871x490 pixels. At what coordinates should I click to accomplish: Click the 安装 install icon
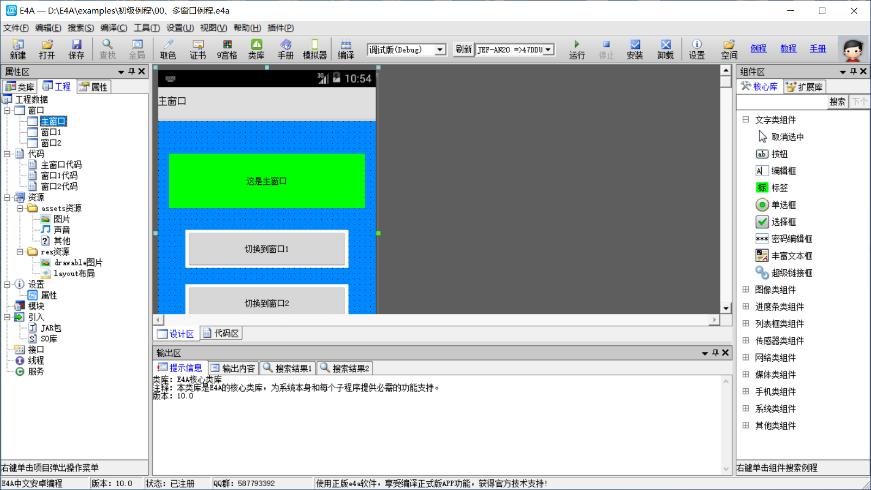click(634, 49)
